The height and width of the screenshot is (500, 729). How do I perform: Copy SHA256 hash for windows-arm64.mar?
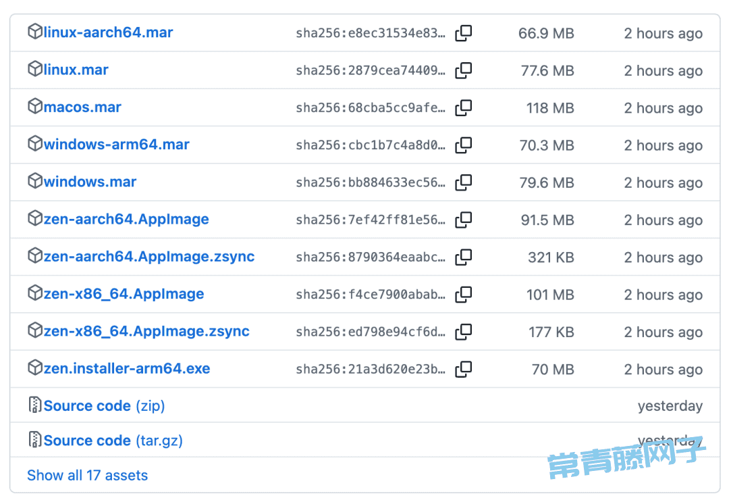[x=463, y=145]
